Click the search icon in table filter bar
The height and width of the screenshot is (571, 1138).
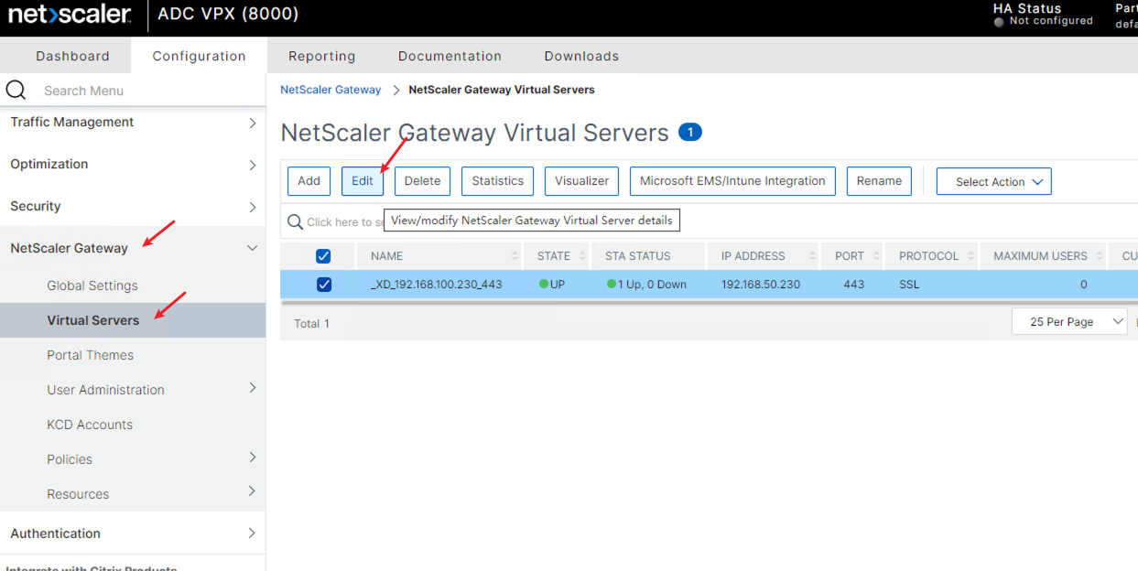point(295,222)
